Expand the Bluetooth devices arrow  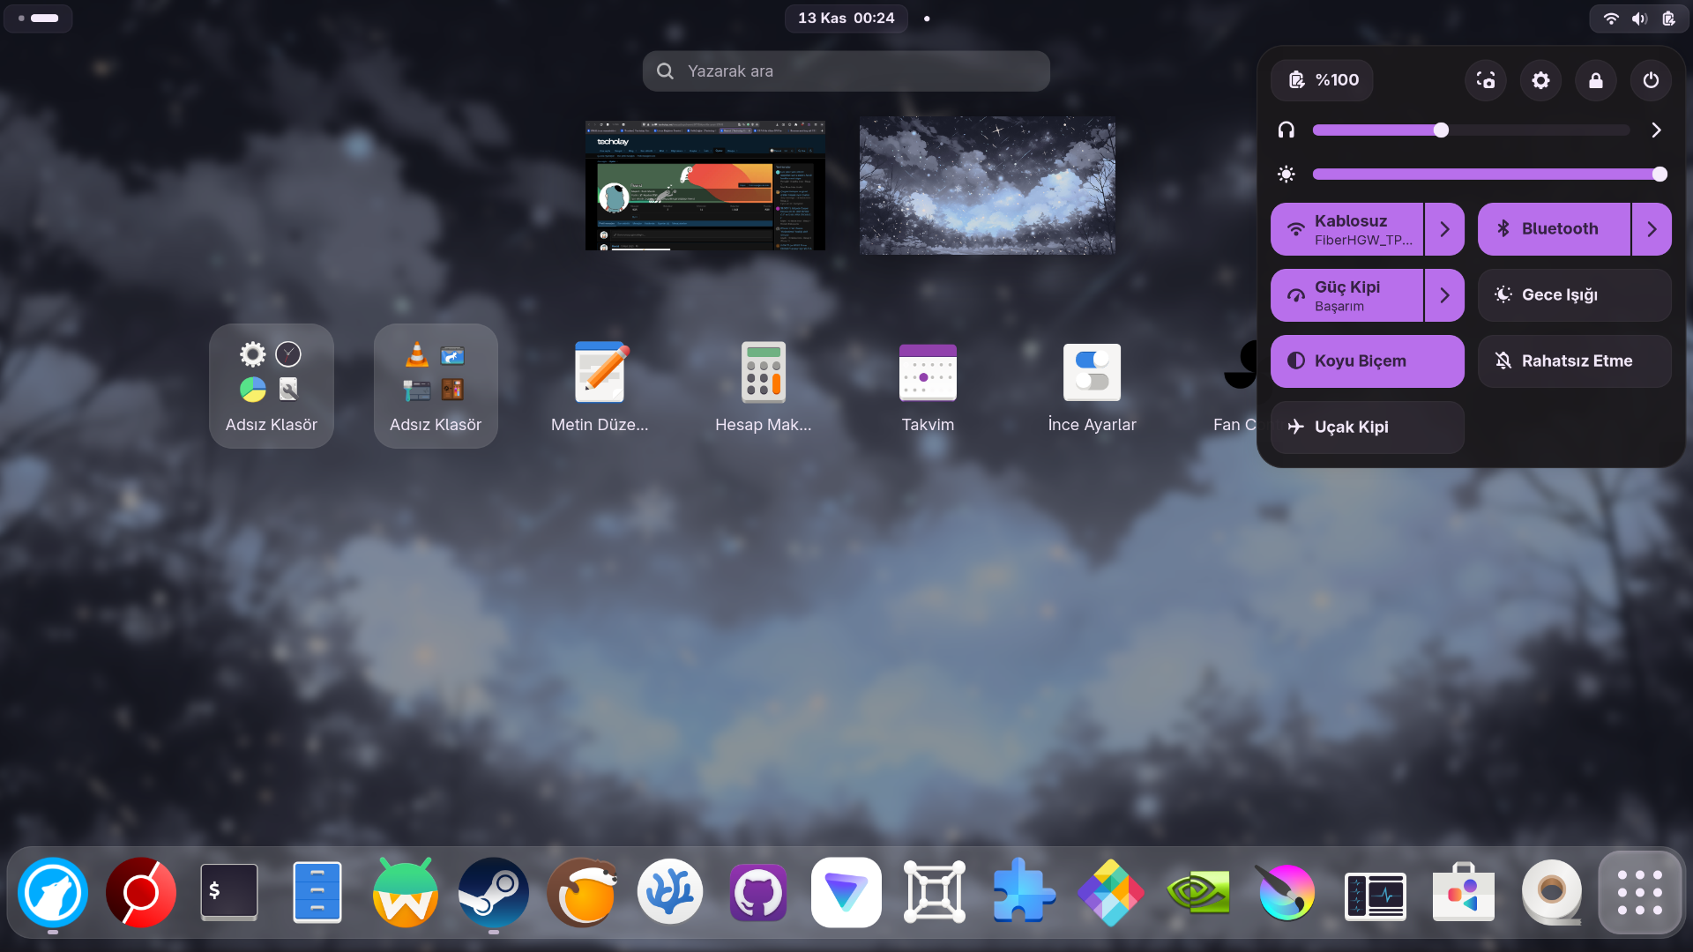(1652, 229)
